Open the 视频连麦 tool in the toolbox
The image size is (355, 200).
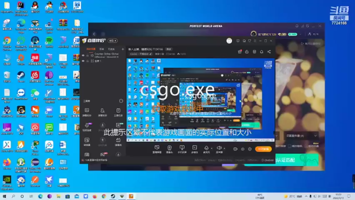pyautogui.click(x=87, y=127)
